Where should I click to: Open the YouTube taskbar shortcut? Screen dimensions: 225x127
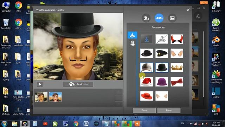[45, 124]
